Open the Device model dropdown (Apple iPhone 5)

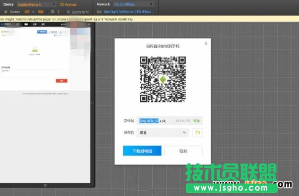pyautogui.click(x=36, y=4)
